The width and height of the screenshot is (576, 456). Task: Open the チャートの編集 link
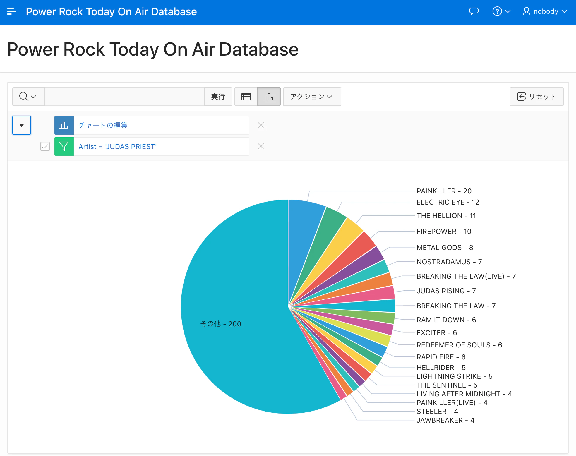click(103, 125)
